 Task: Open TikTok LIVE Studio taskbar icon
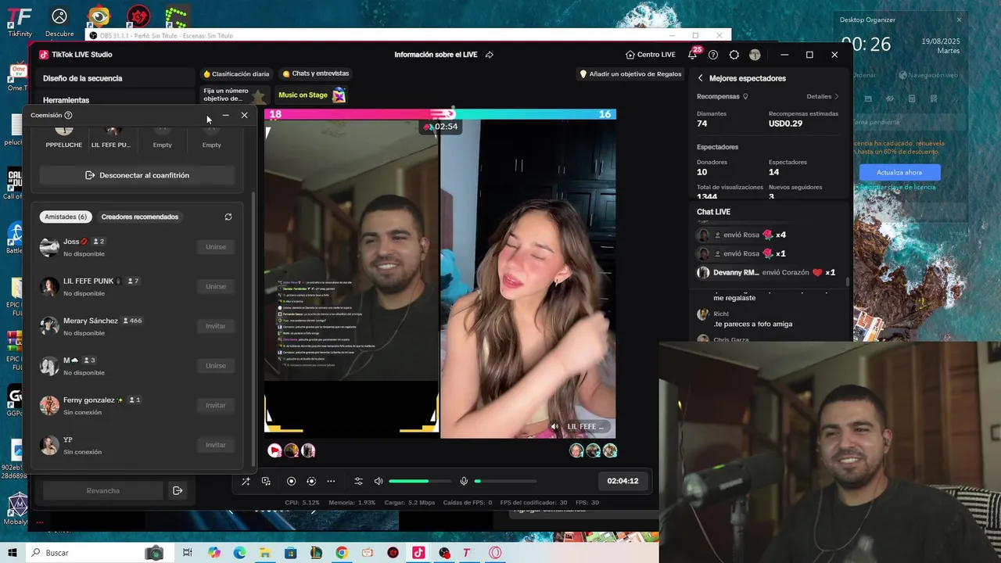(x=418, y=553)
